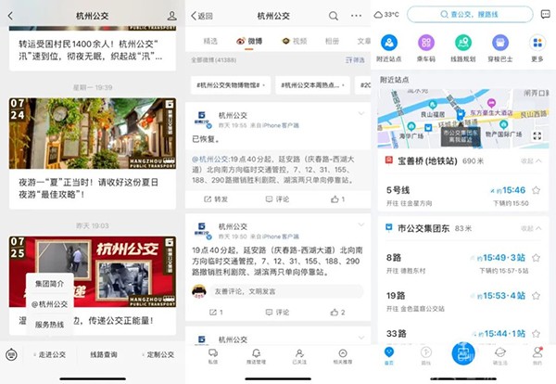Tap the repost icon with count 1
This screenshot has height=384, width=556.
(x=216, y=313)
